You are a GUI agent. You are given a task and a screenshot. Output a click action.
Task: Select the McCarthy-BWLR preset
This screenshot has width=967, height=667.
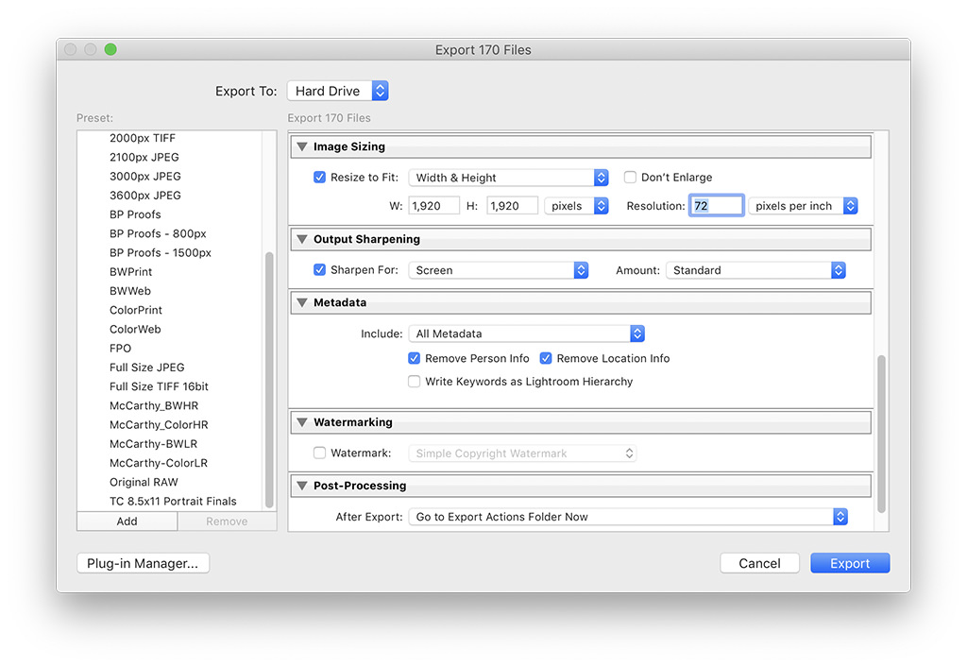tap(154, 444)
